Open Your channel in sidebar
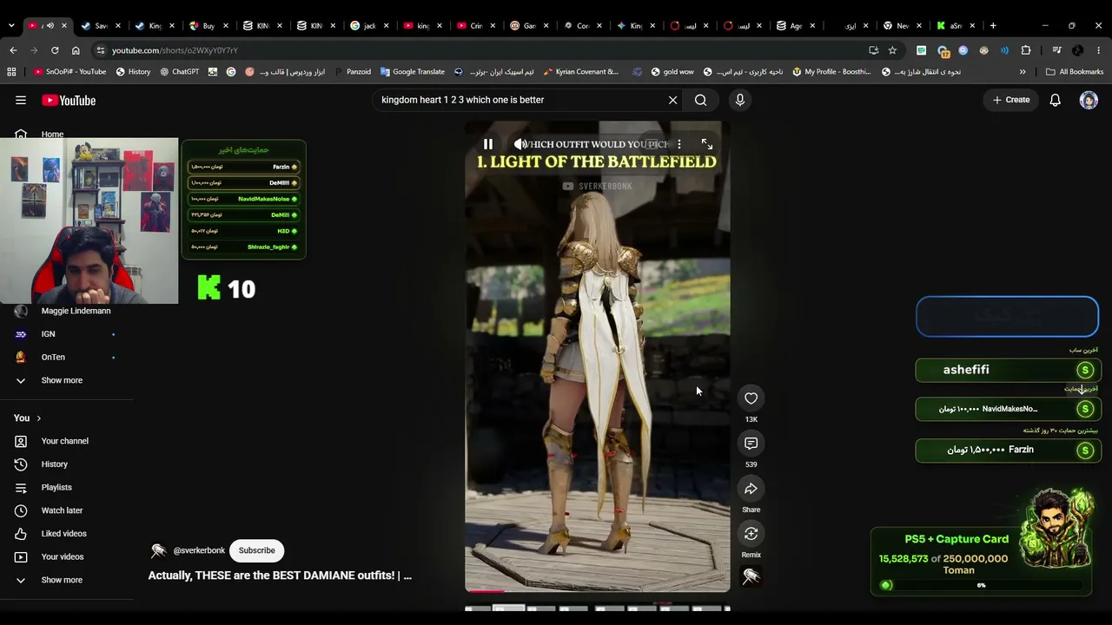Viewport: 1112px width, 625px height. pos(66,441)
